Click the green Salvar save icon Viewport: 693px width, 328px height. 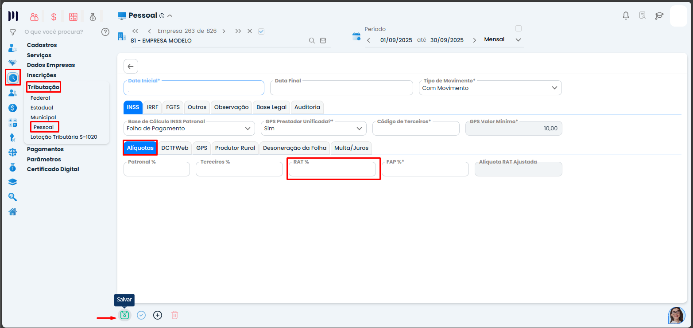click(x=125, y=315)
